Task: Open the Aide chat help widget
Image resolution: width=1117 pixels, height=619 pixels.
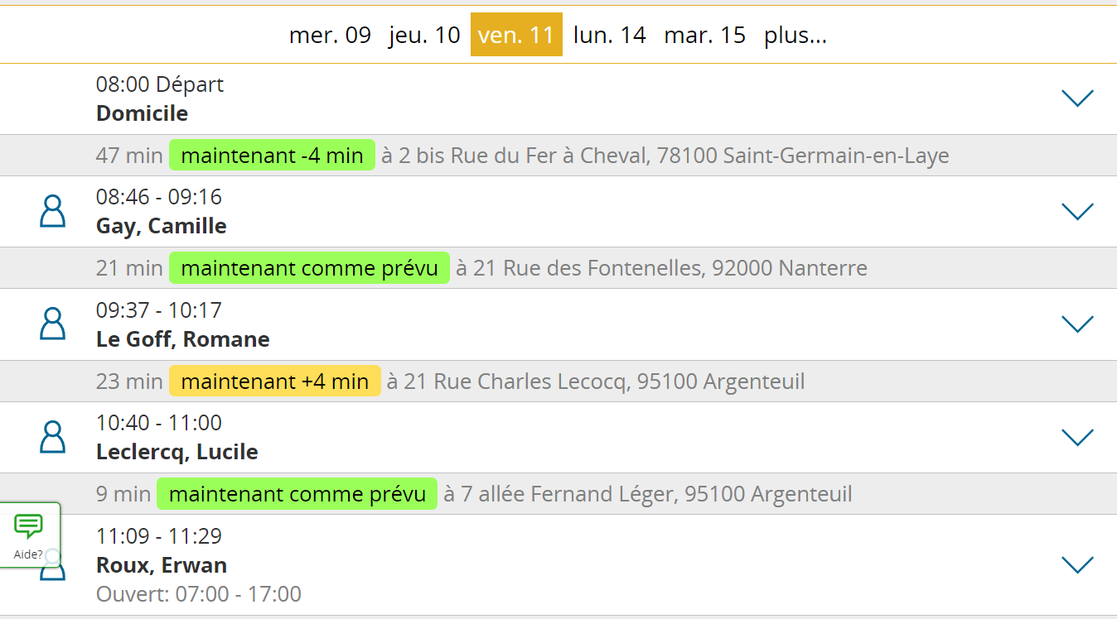Action: [29, 535]
